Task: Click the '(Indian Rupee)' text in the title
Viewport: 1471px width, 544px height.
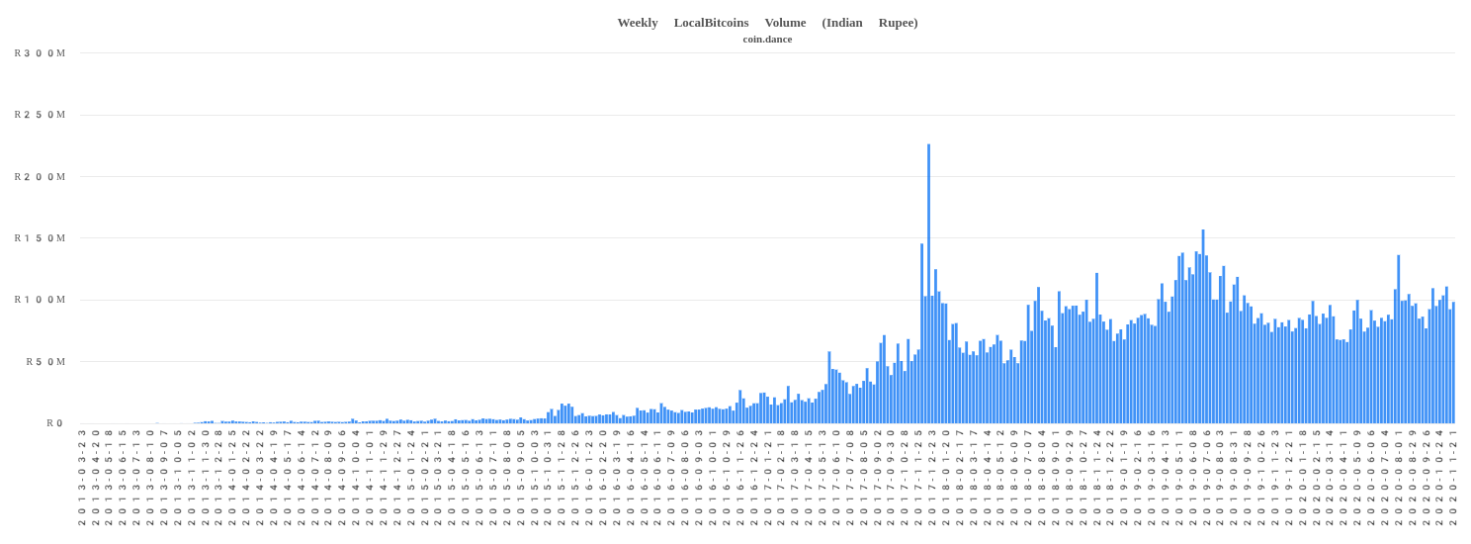Action: pyautogui.click(x=870, y=23)
